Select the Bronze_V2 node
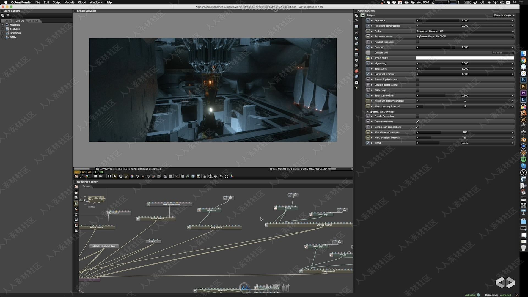The width and height of the screenshot is (528, 297). (x=153, y=241)
